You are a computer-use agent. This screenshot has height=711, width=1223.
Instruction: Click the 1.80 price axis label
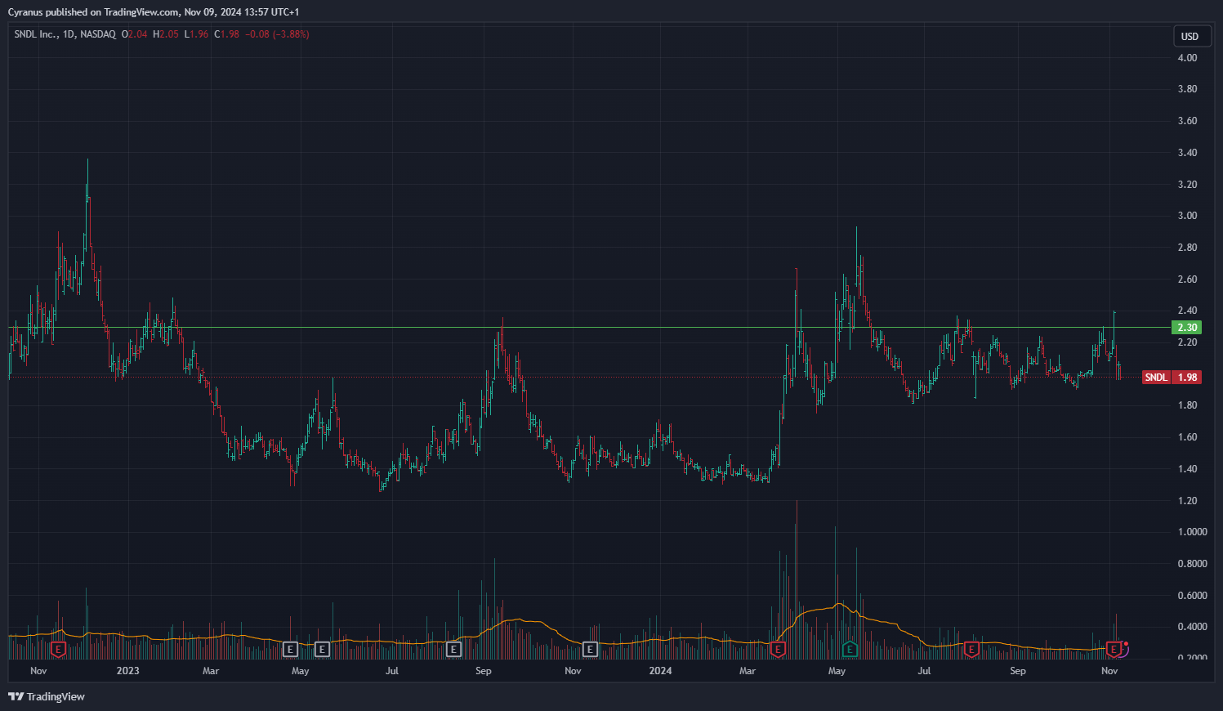pos(1187,405)
